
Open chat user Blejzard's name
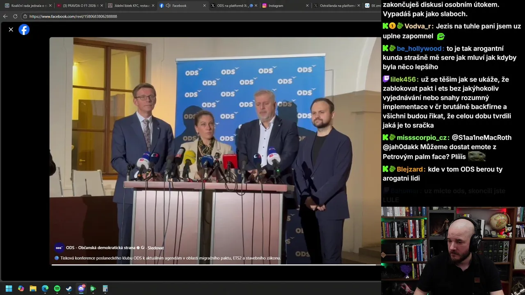point(410,169)
